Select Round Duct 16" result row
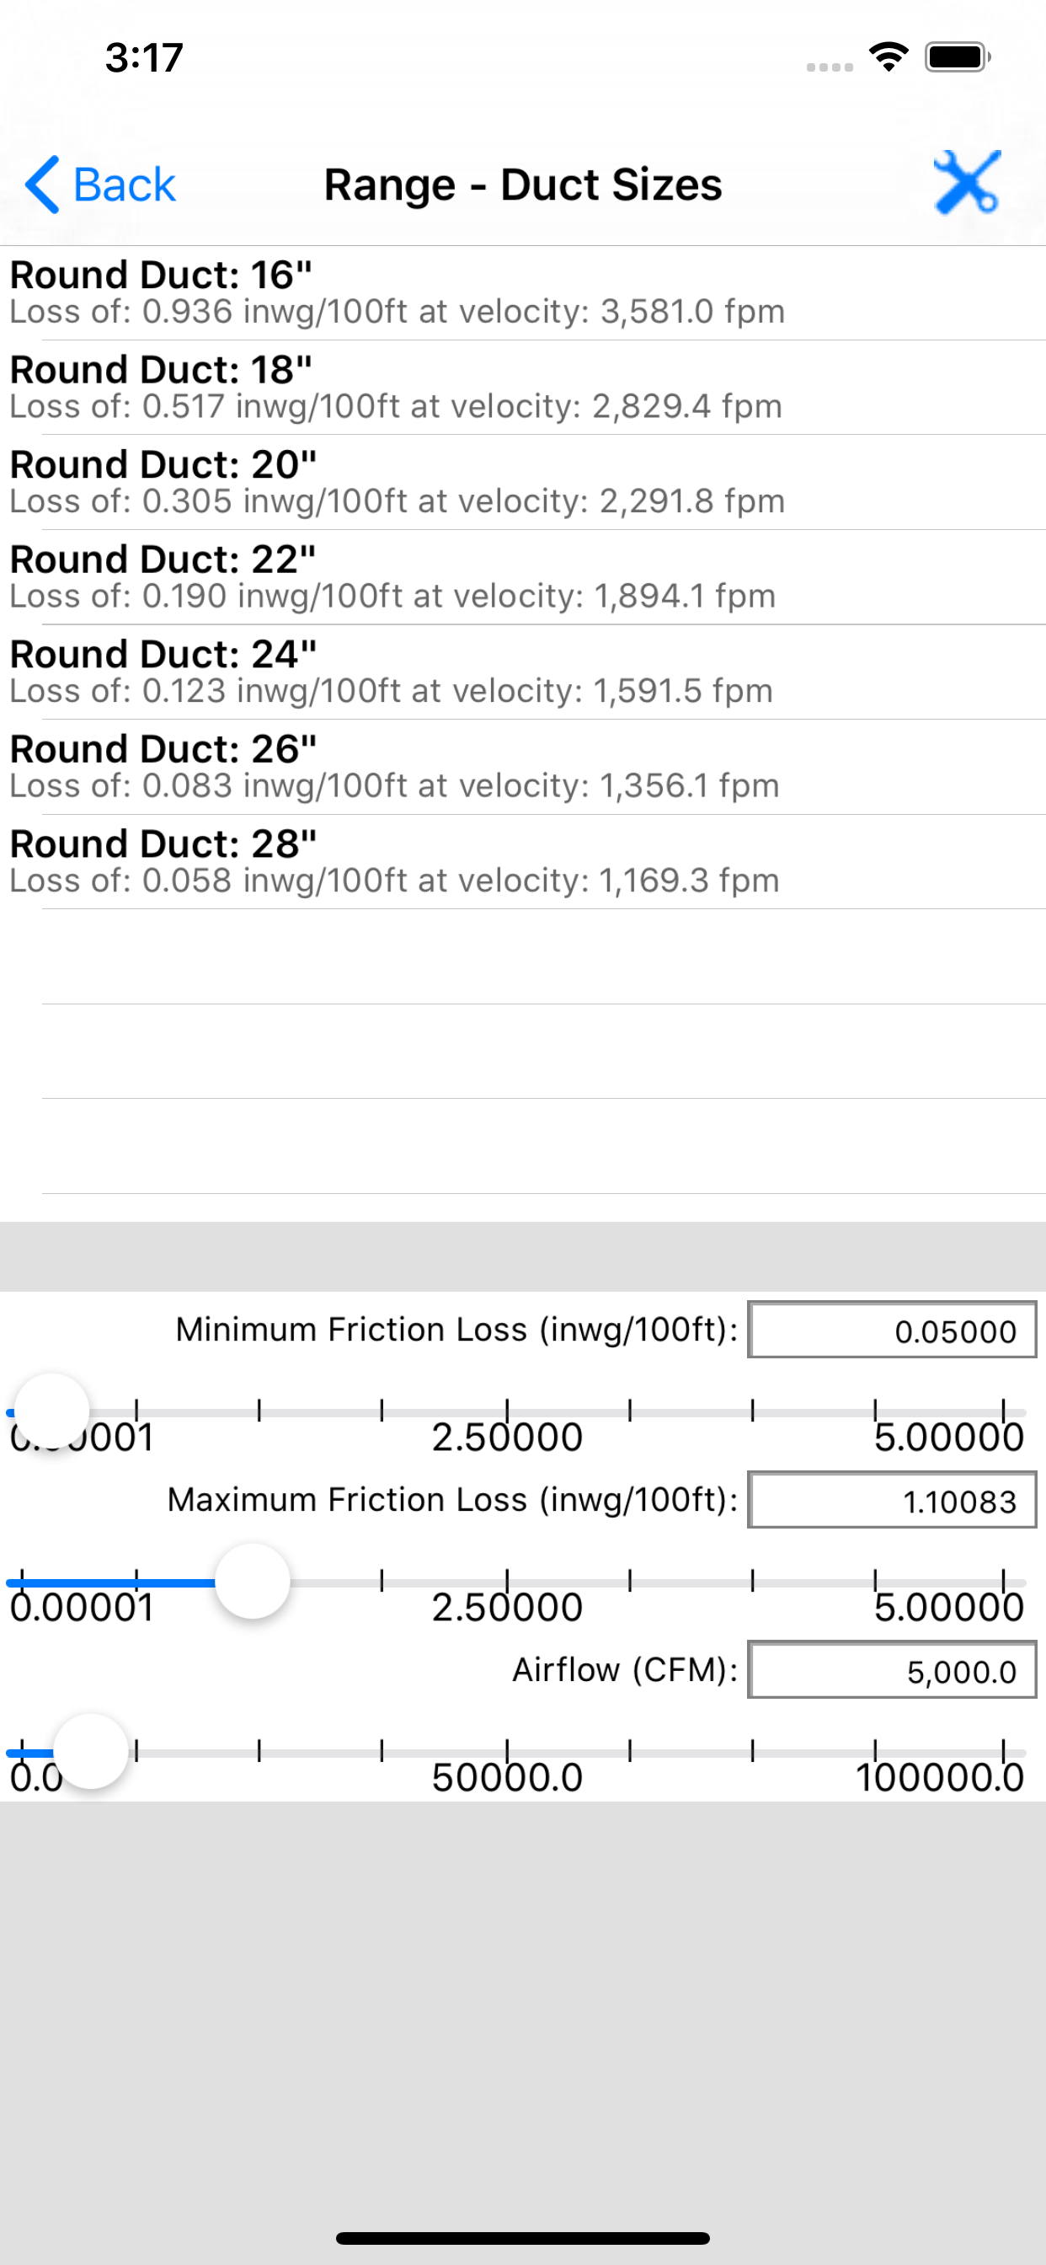This screenshot has width=1046, height=2265. pyautogui.click(x=523, y=292)
